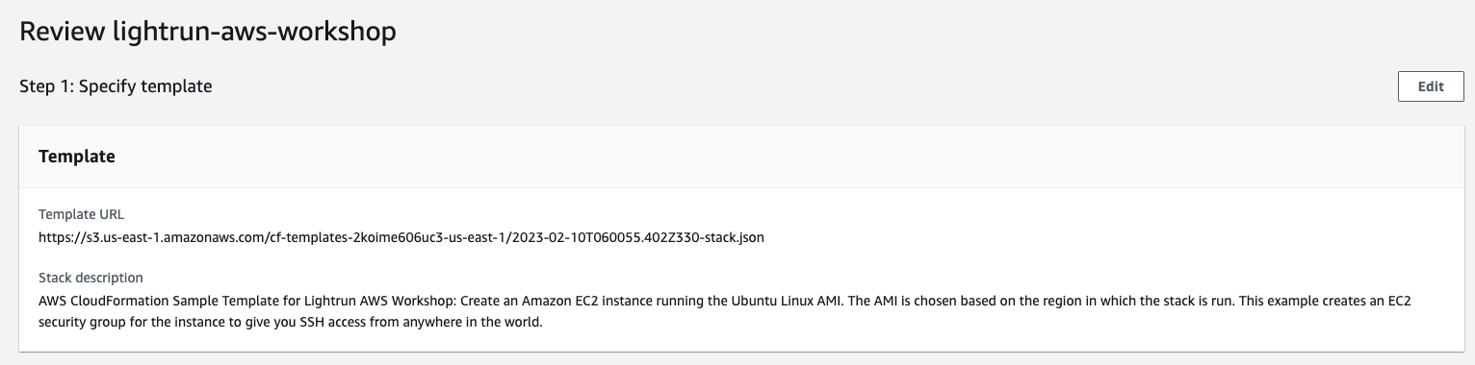Click 'cf-templates-2koime606uc3-us-east-1' bucket name in URL
The image size is (1475, 365).
click(x=381, y=236)
